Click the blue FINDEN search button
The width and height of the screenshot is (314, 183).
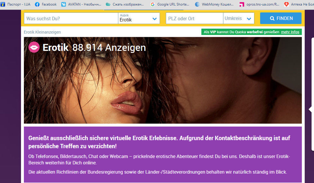tap(281, 18)
